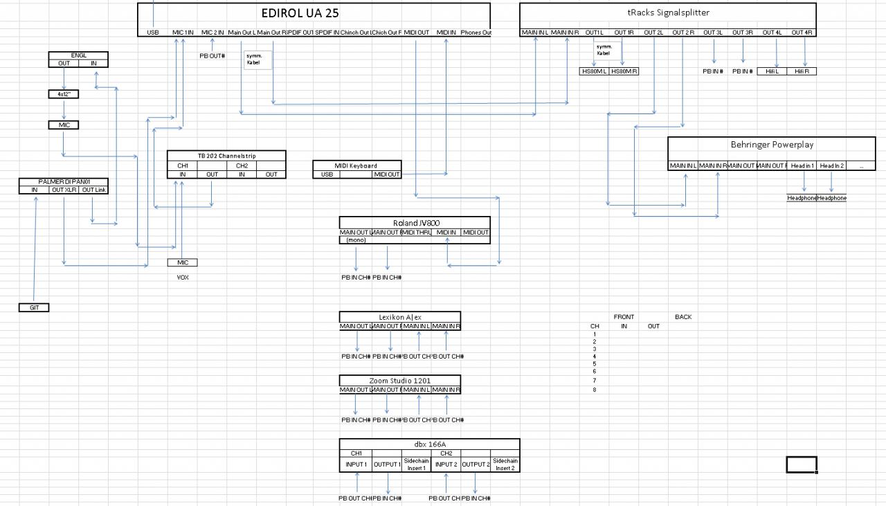The image size is (886, 506).
Task: Select the EDIROL UA 25 title cell
Action: click(x=314, y=13)
